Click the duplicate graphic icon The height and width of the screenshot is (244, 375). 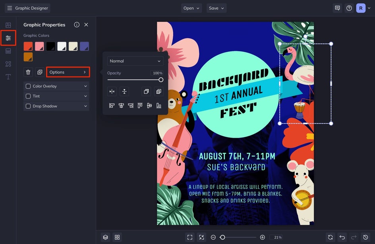[x=40, y=72]
